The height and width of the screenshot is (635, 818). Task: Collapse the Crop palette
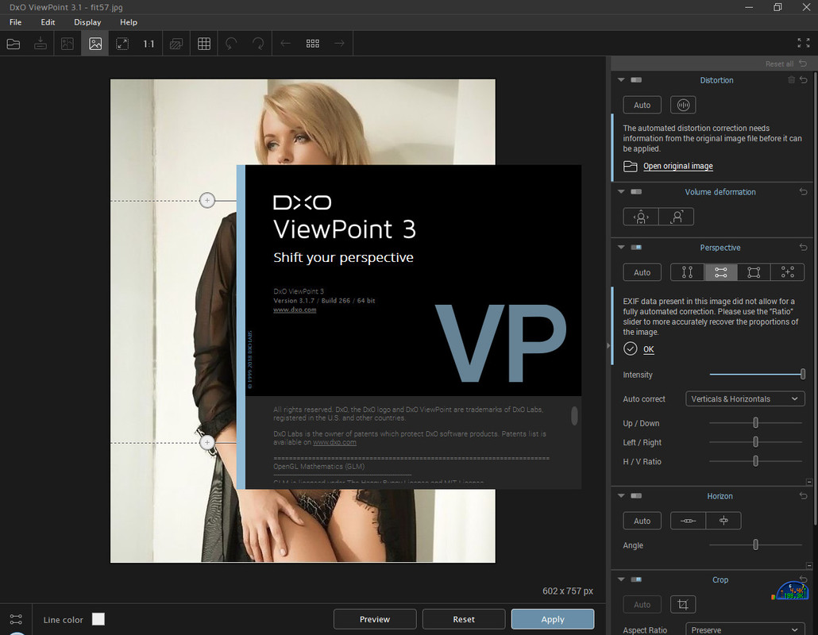pos(621,579)
